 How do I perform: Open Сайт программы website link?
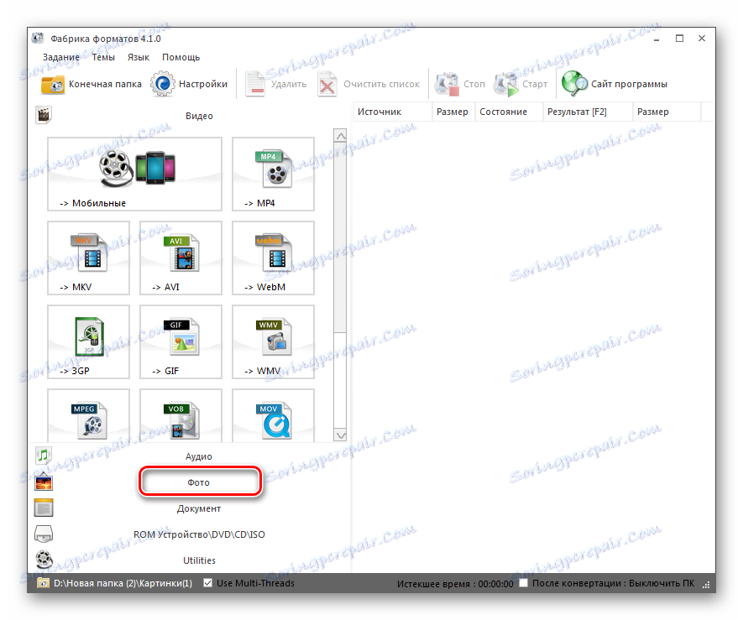[x=615, y=84]
